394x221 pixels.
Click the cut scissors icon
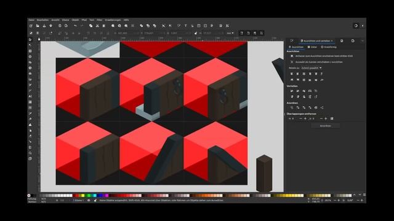pyautogui.click(x=97, y=26)
